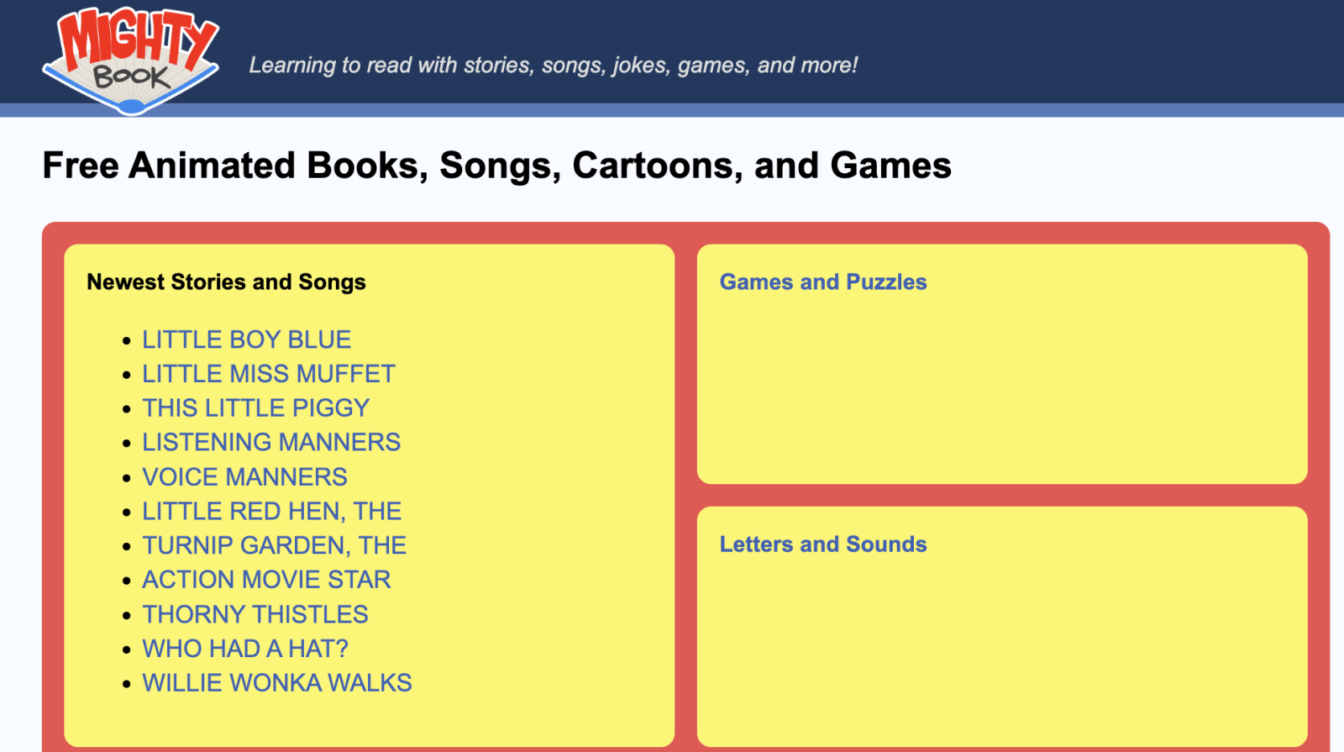
Task: Open LITTLE RED HEN, THE story
Action: coord(271,512)
